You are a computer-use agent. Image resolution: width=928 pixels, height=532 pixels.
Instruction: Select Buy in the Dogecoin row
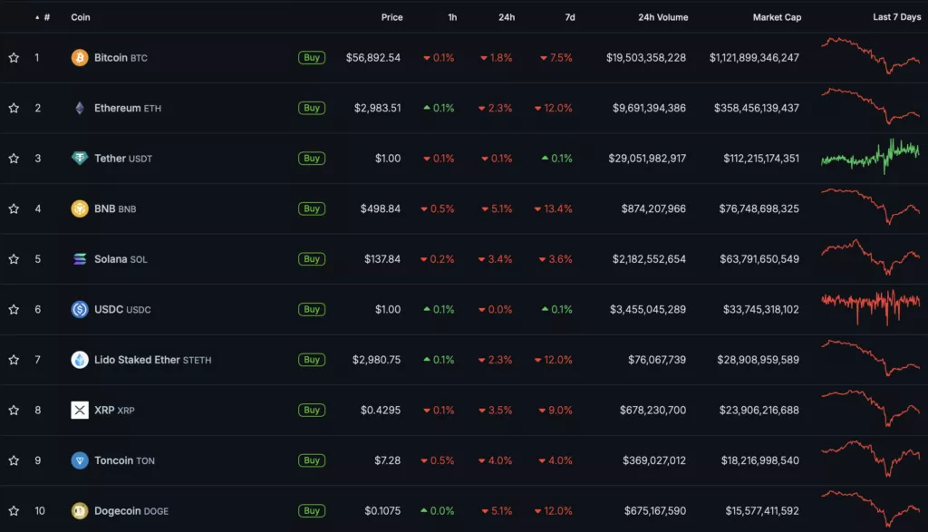[312, 510]
